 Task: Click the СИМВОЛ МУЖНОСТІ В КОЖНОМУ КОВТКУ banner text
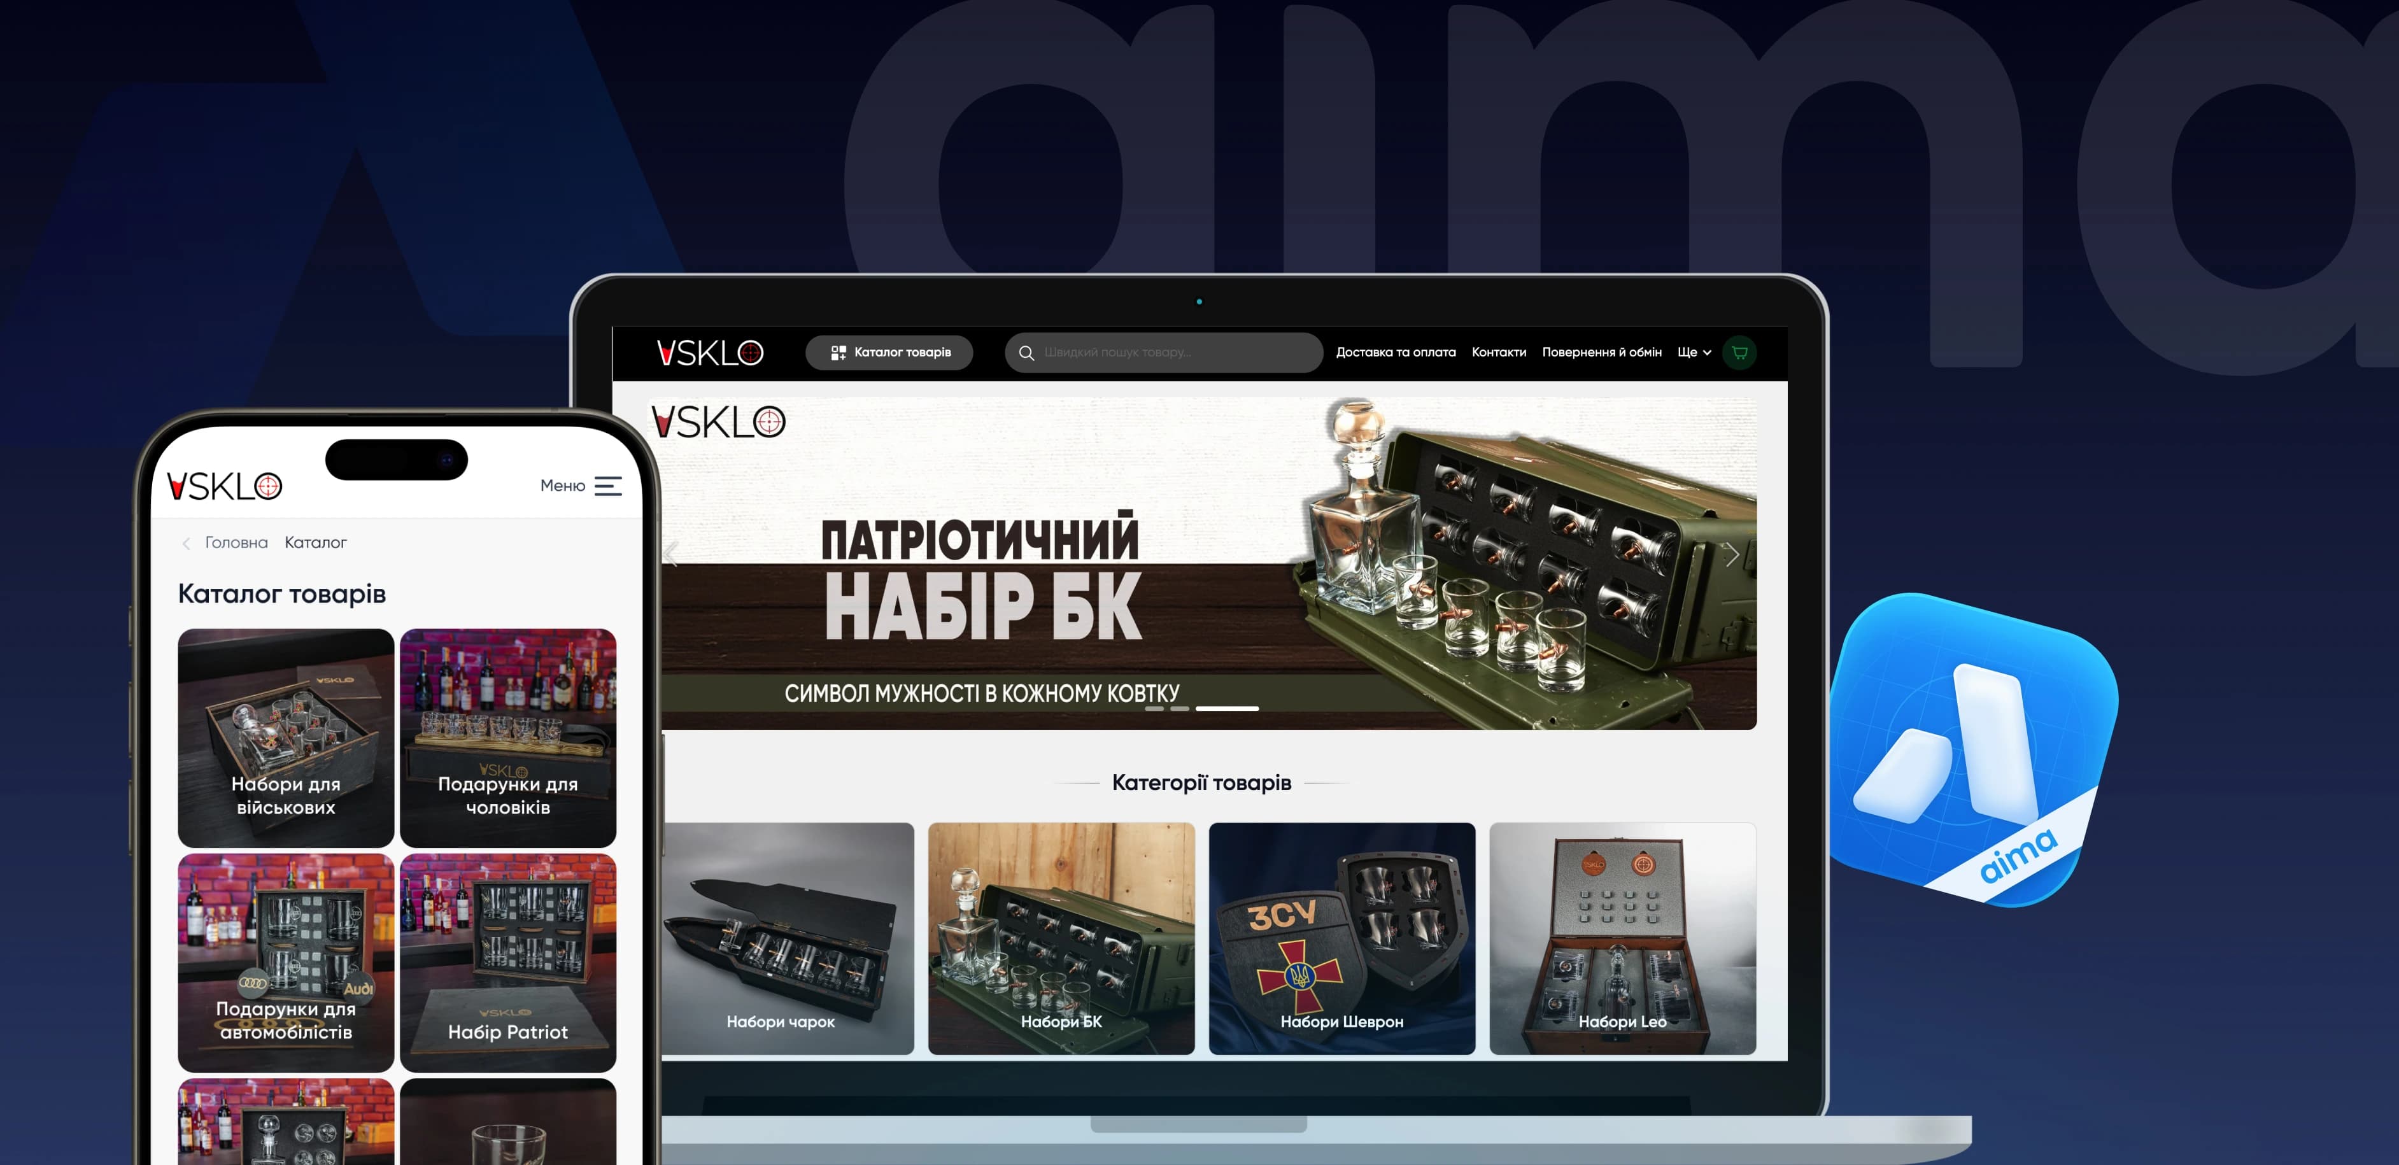click(x=982, y=694)
